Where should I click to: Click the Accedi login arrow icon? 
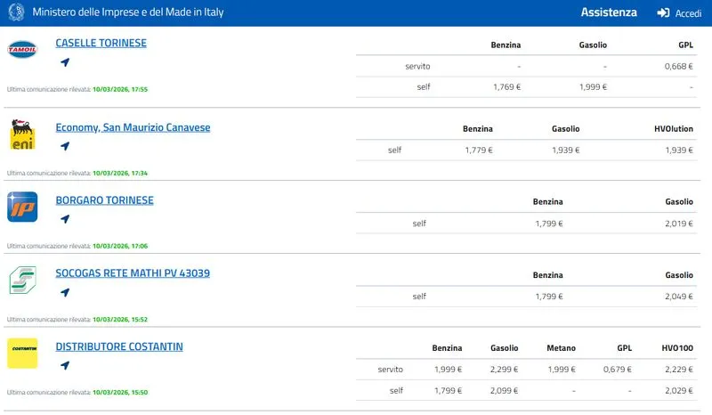tap(663, 13)
